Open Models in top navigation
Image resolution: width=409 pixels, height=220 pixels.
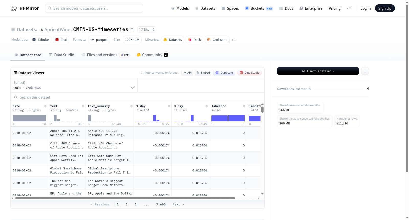coord(180,8)
